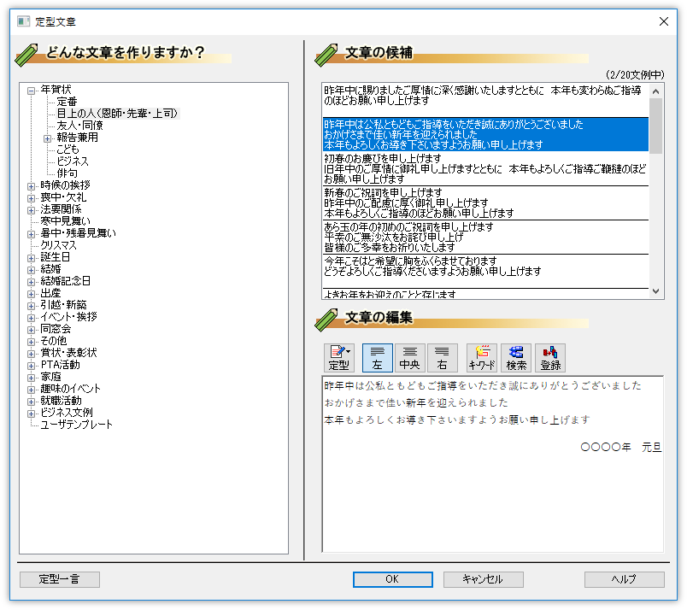Choose candidate starting あら玉の年の初め
Viewport: 687px width, 610px height.
[485, 237]
